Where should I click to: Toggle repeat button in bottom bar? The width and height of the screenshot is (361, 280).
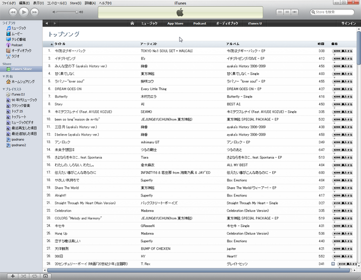(x=34, y=276)
